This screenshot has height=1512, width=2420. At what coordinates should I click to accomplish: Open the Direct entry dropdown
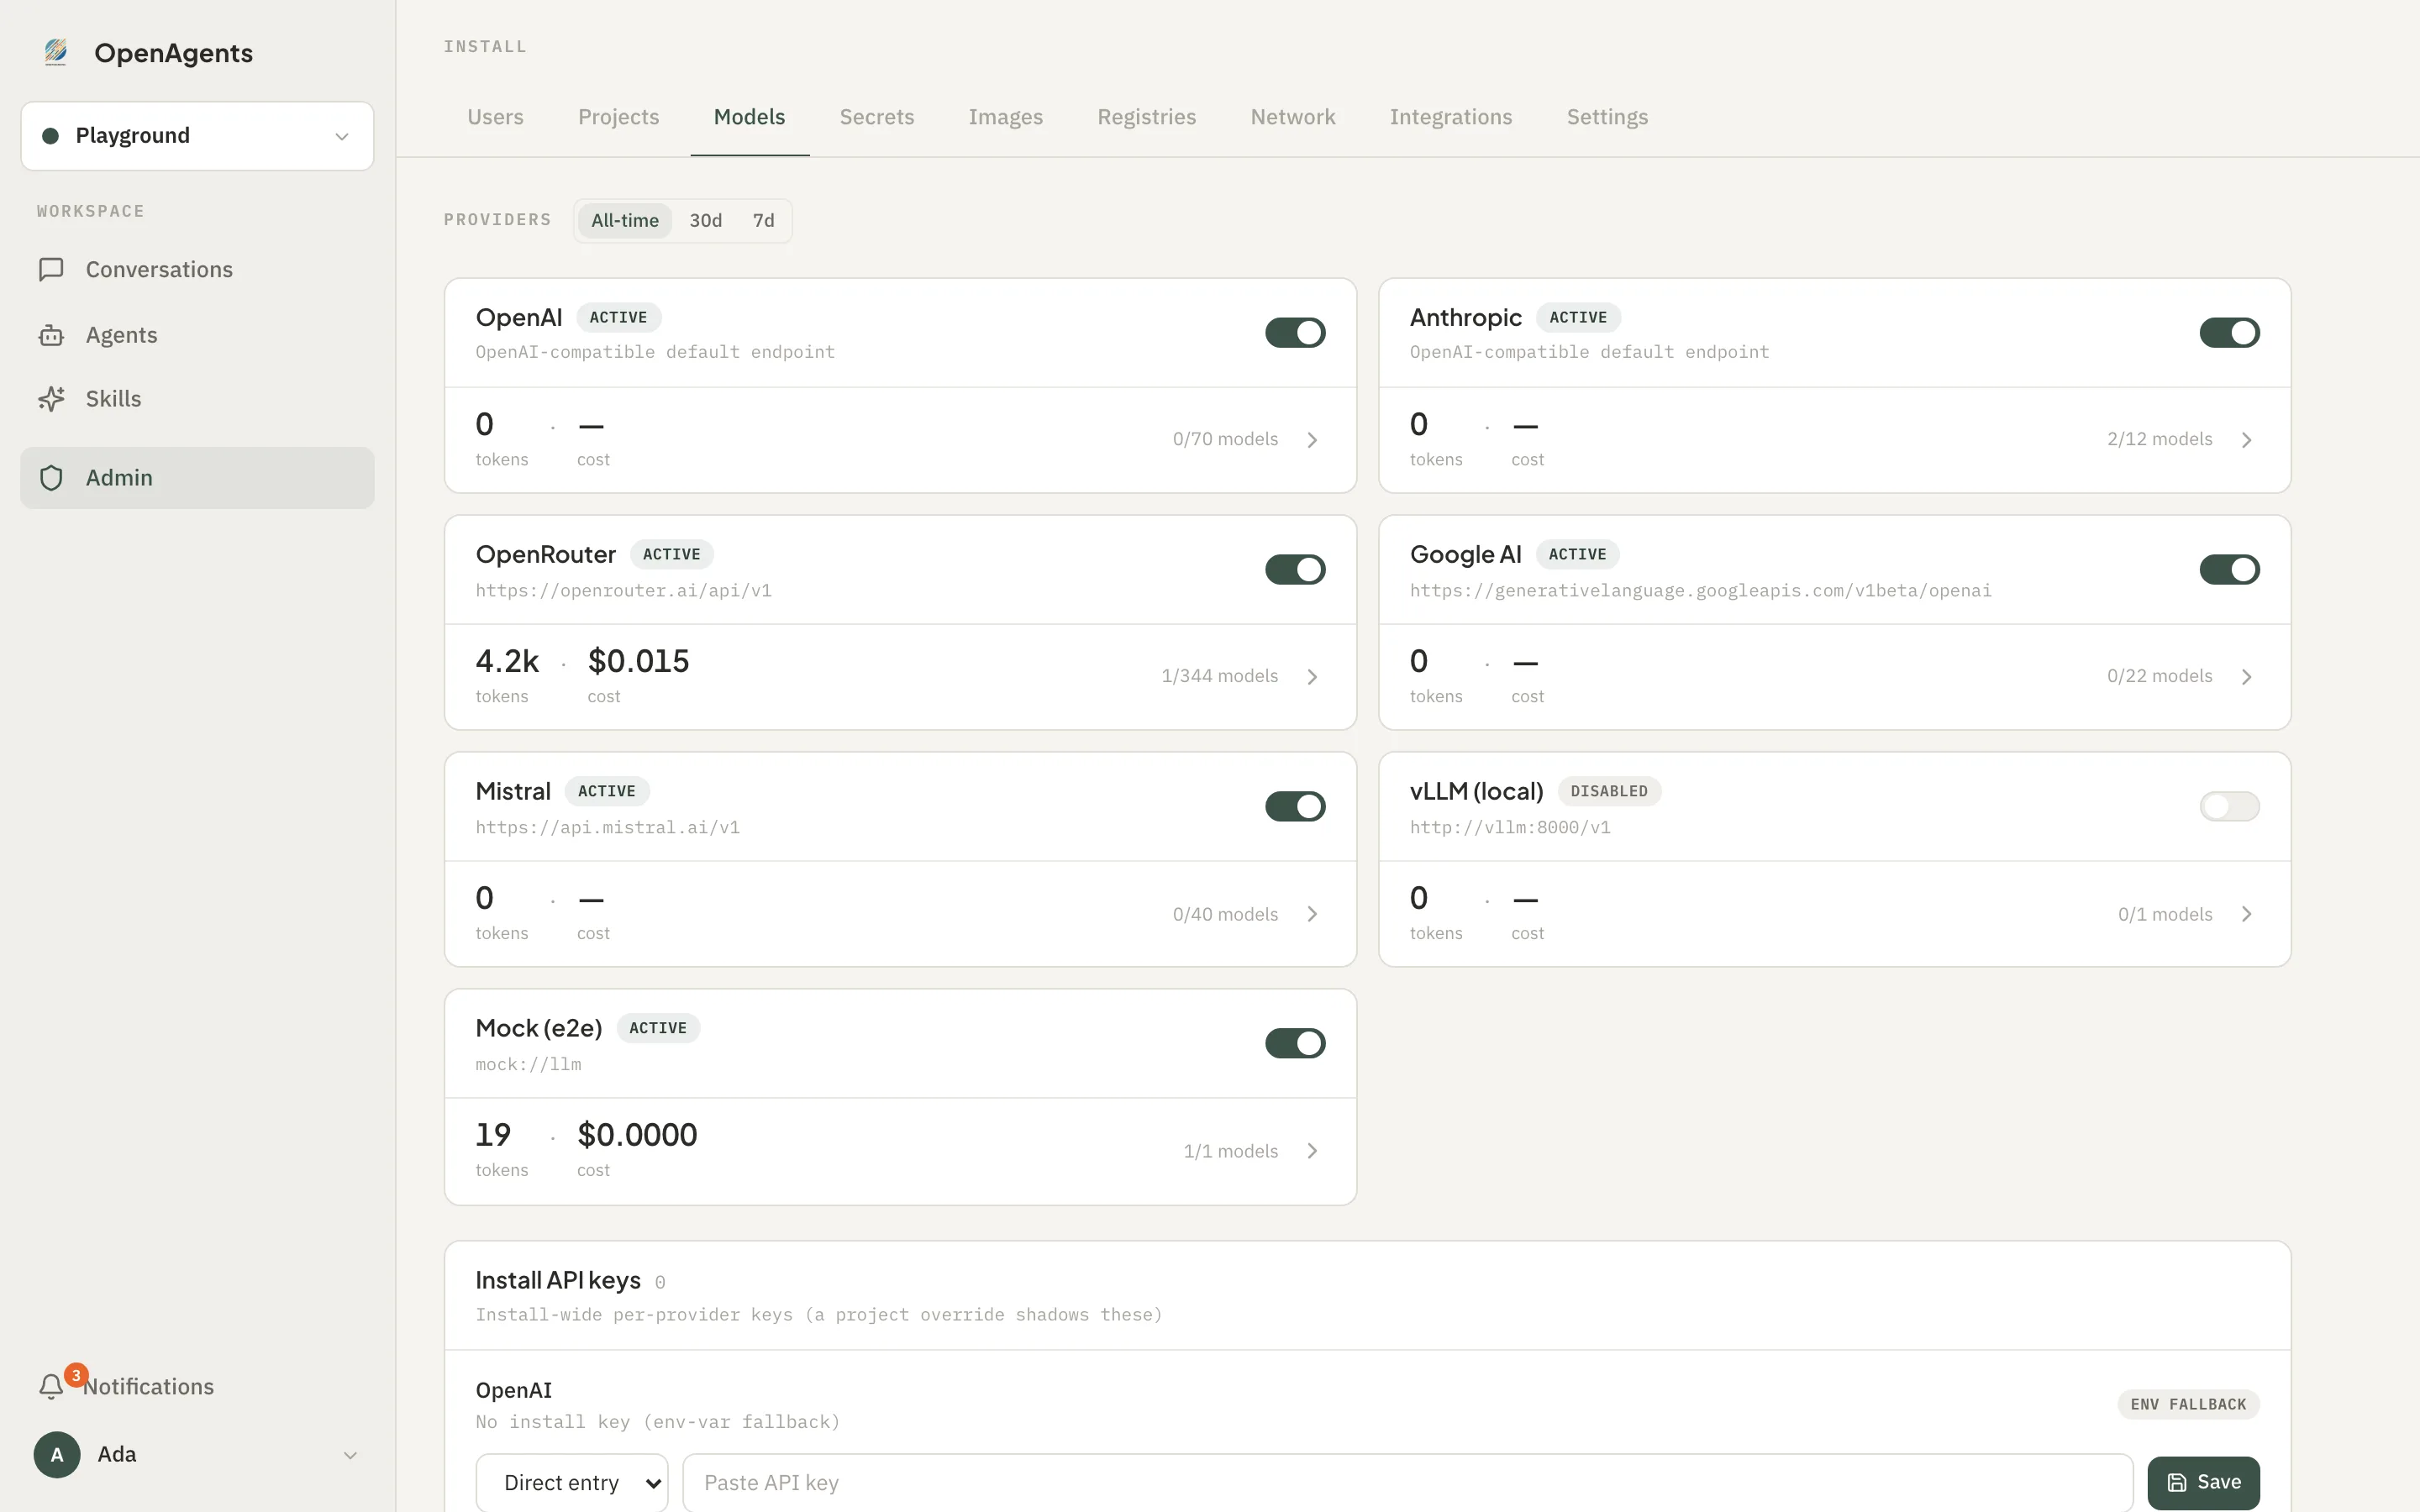[572, 1482]
